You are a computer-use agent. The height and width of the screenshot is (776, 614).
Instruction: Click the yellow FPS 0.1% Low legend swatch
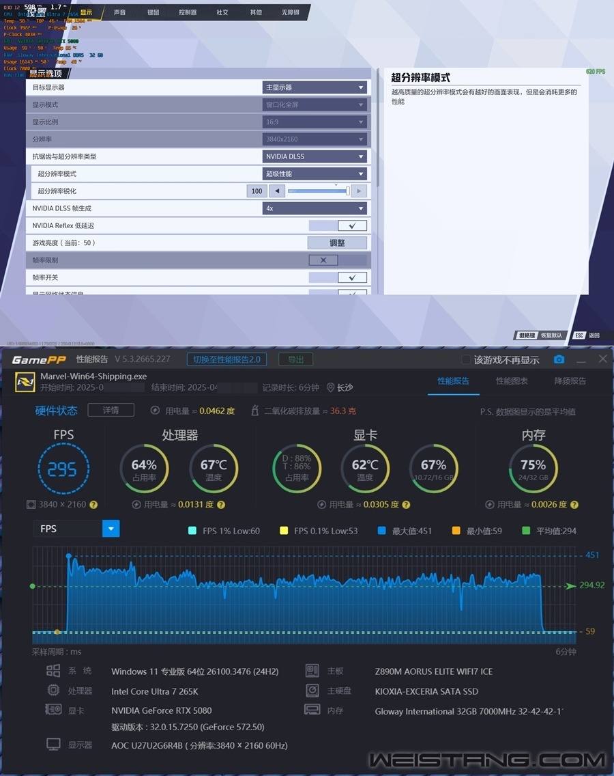284,531
